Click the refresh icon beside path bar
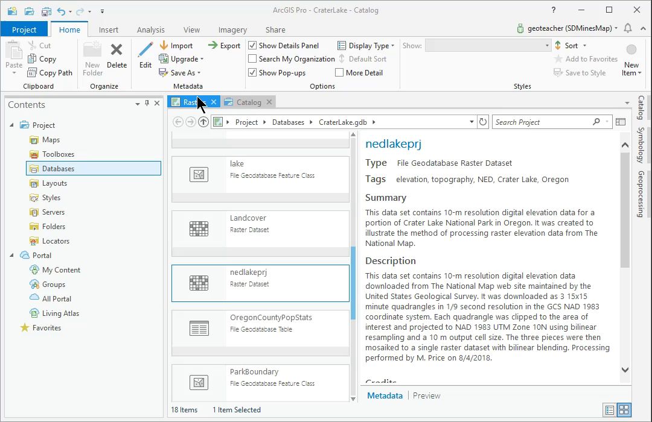This screenshot has width=652, height=422. (x=483, y=122)
